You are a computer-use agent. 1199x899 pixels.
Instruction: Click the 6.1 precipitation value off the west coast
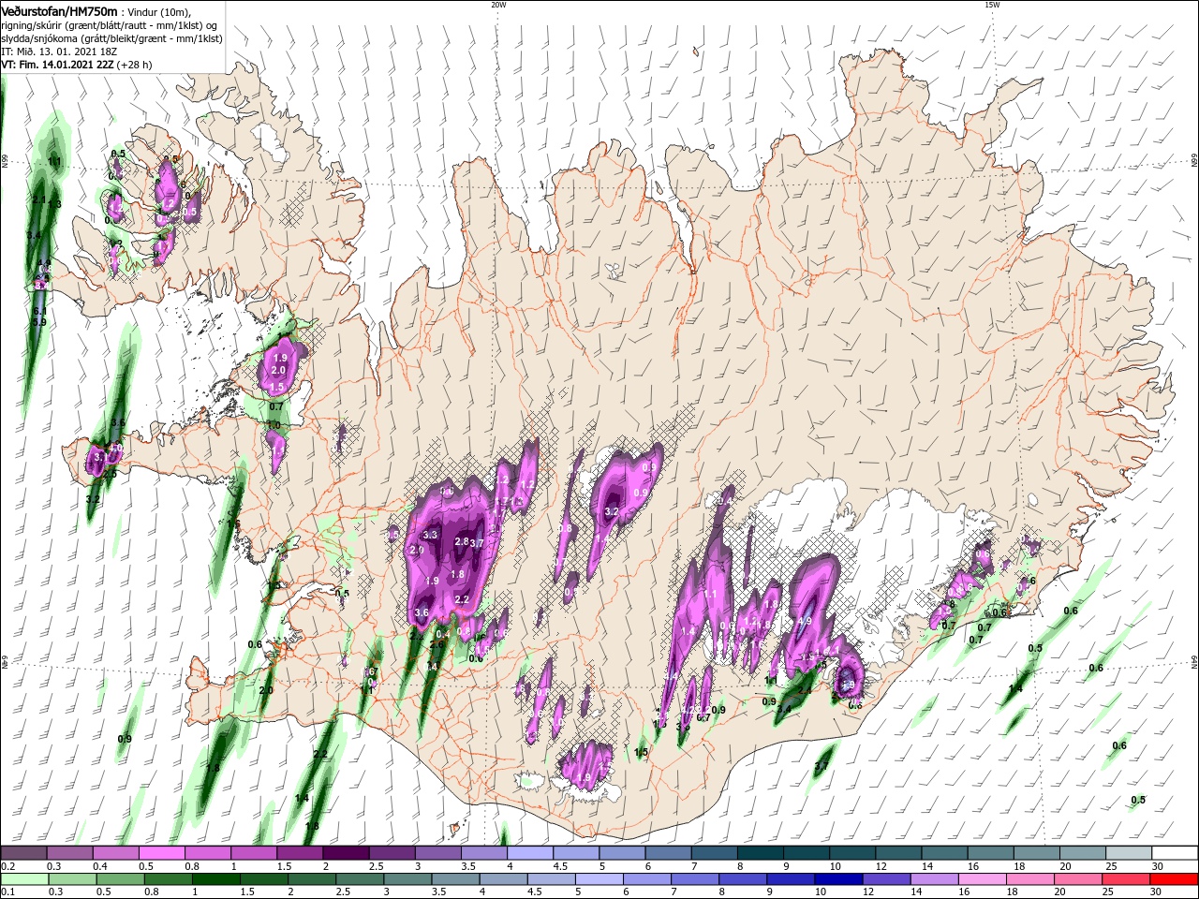39,311
